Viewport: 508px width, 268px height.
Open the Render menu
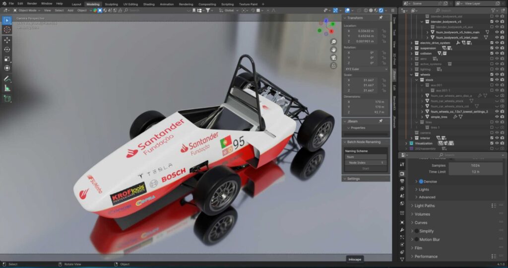[32, 3]
